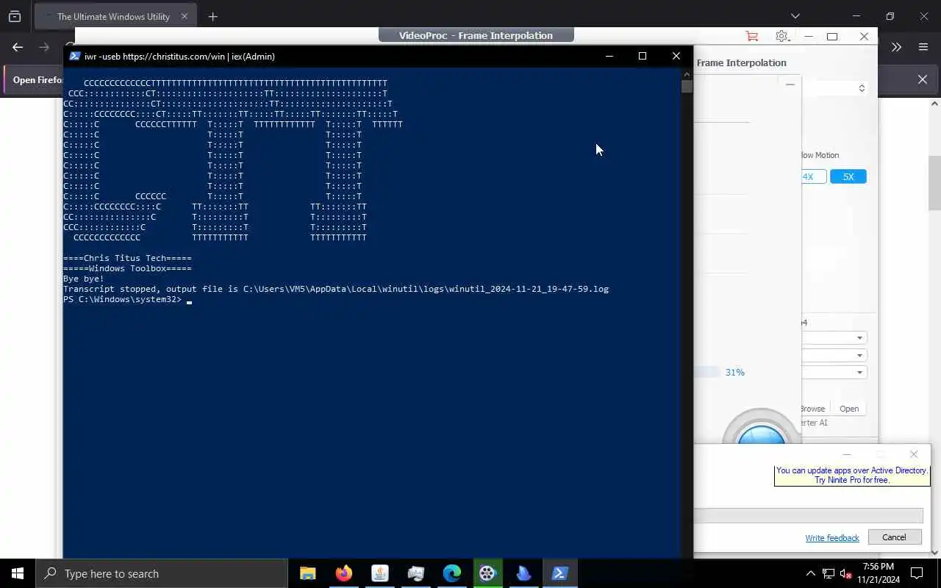Switch to PowerShell taskbar icon
Viewport: 941px width, 588px height.
tap(560, 573)
